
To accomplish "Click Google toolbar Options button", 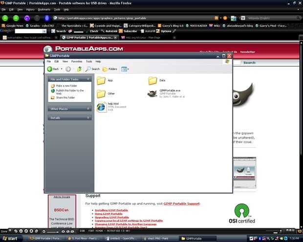I will (x=164, y=31).
